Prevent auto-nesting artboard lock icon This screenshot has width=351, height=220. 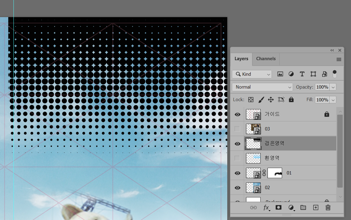tap(281, 100)
